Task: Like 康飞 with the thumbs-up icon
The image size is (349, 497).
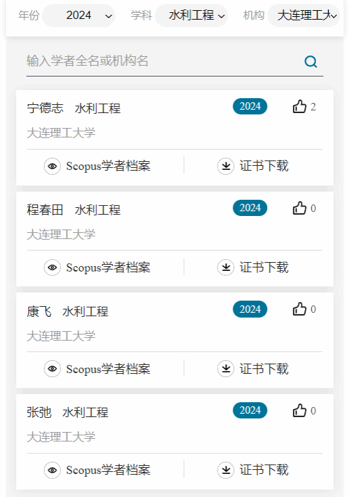Action: point(299,309)
